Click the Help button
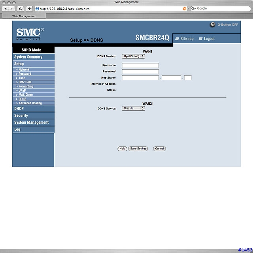Screen dimensions: 253x253 coord(122,149)
